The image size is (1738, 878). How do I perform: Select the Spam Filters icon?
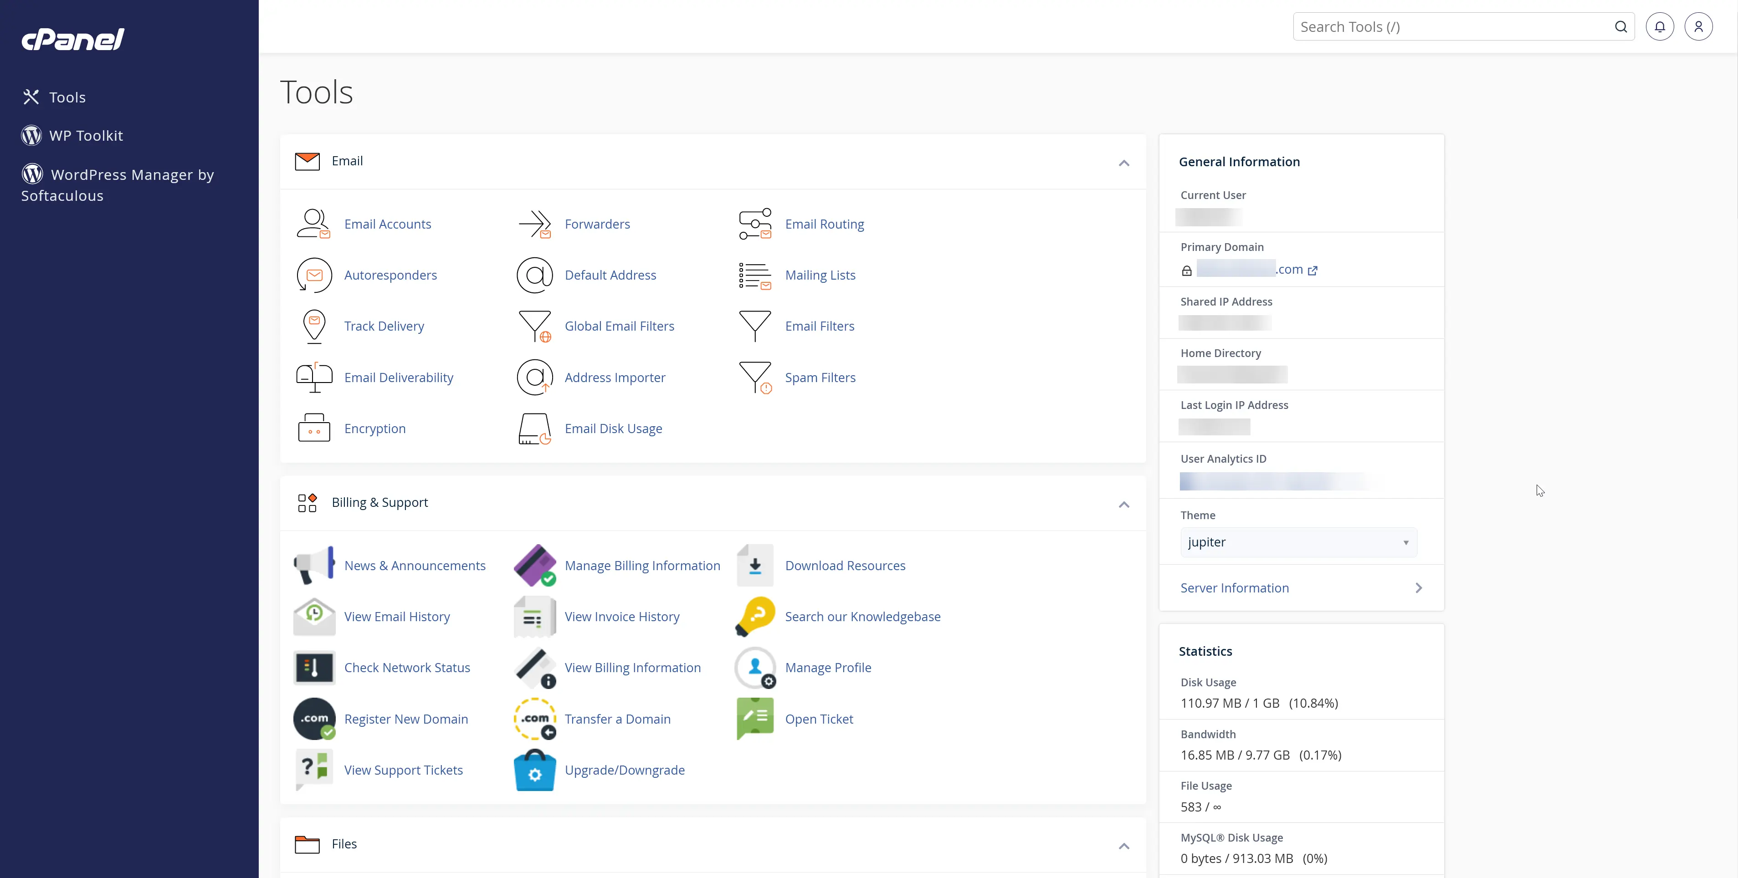tap(755, 377)
